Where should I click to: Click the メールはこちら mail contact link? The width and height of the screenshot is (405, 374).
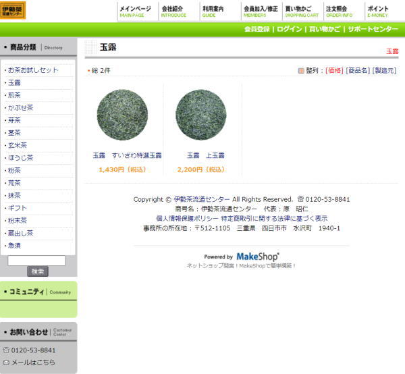33,363
